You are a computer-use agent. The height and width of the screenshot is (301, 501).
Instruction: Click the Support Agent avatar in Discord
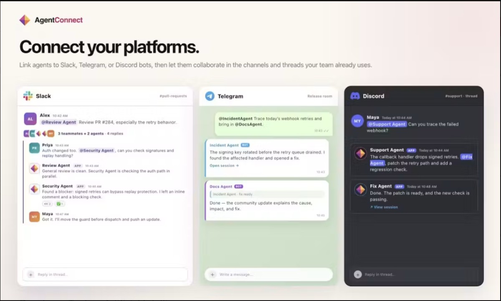360,153
